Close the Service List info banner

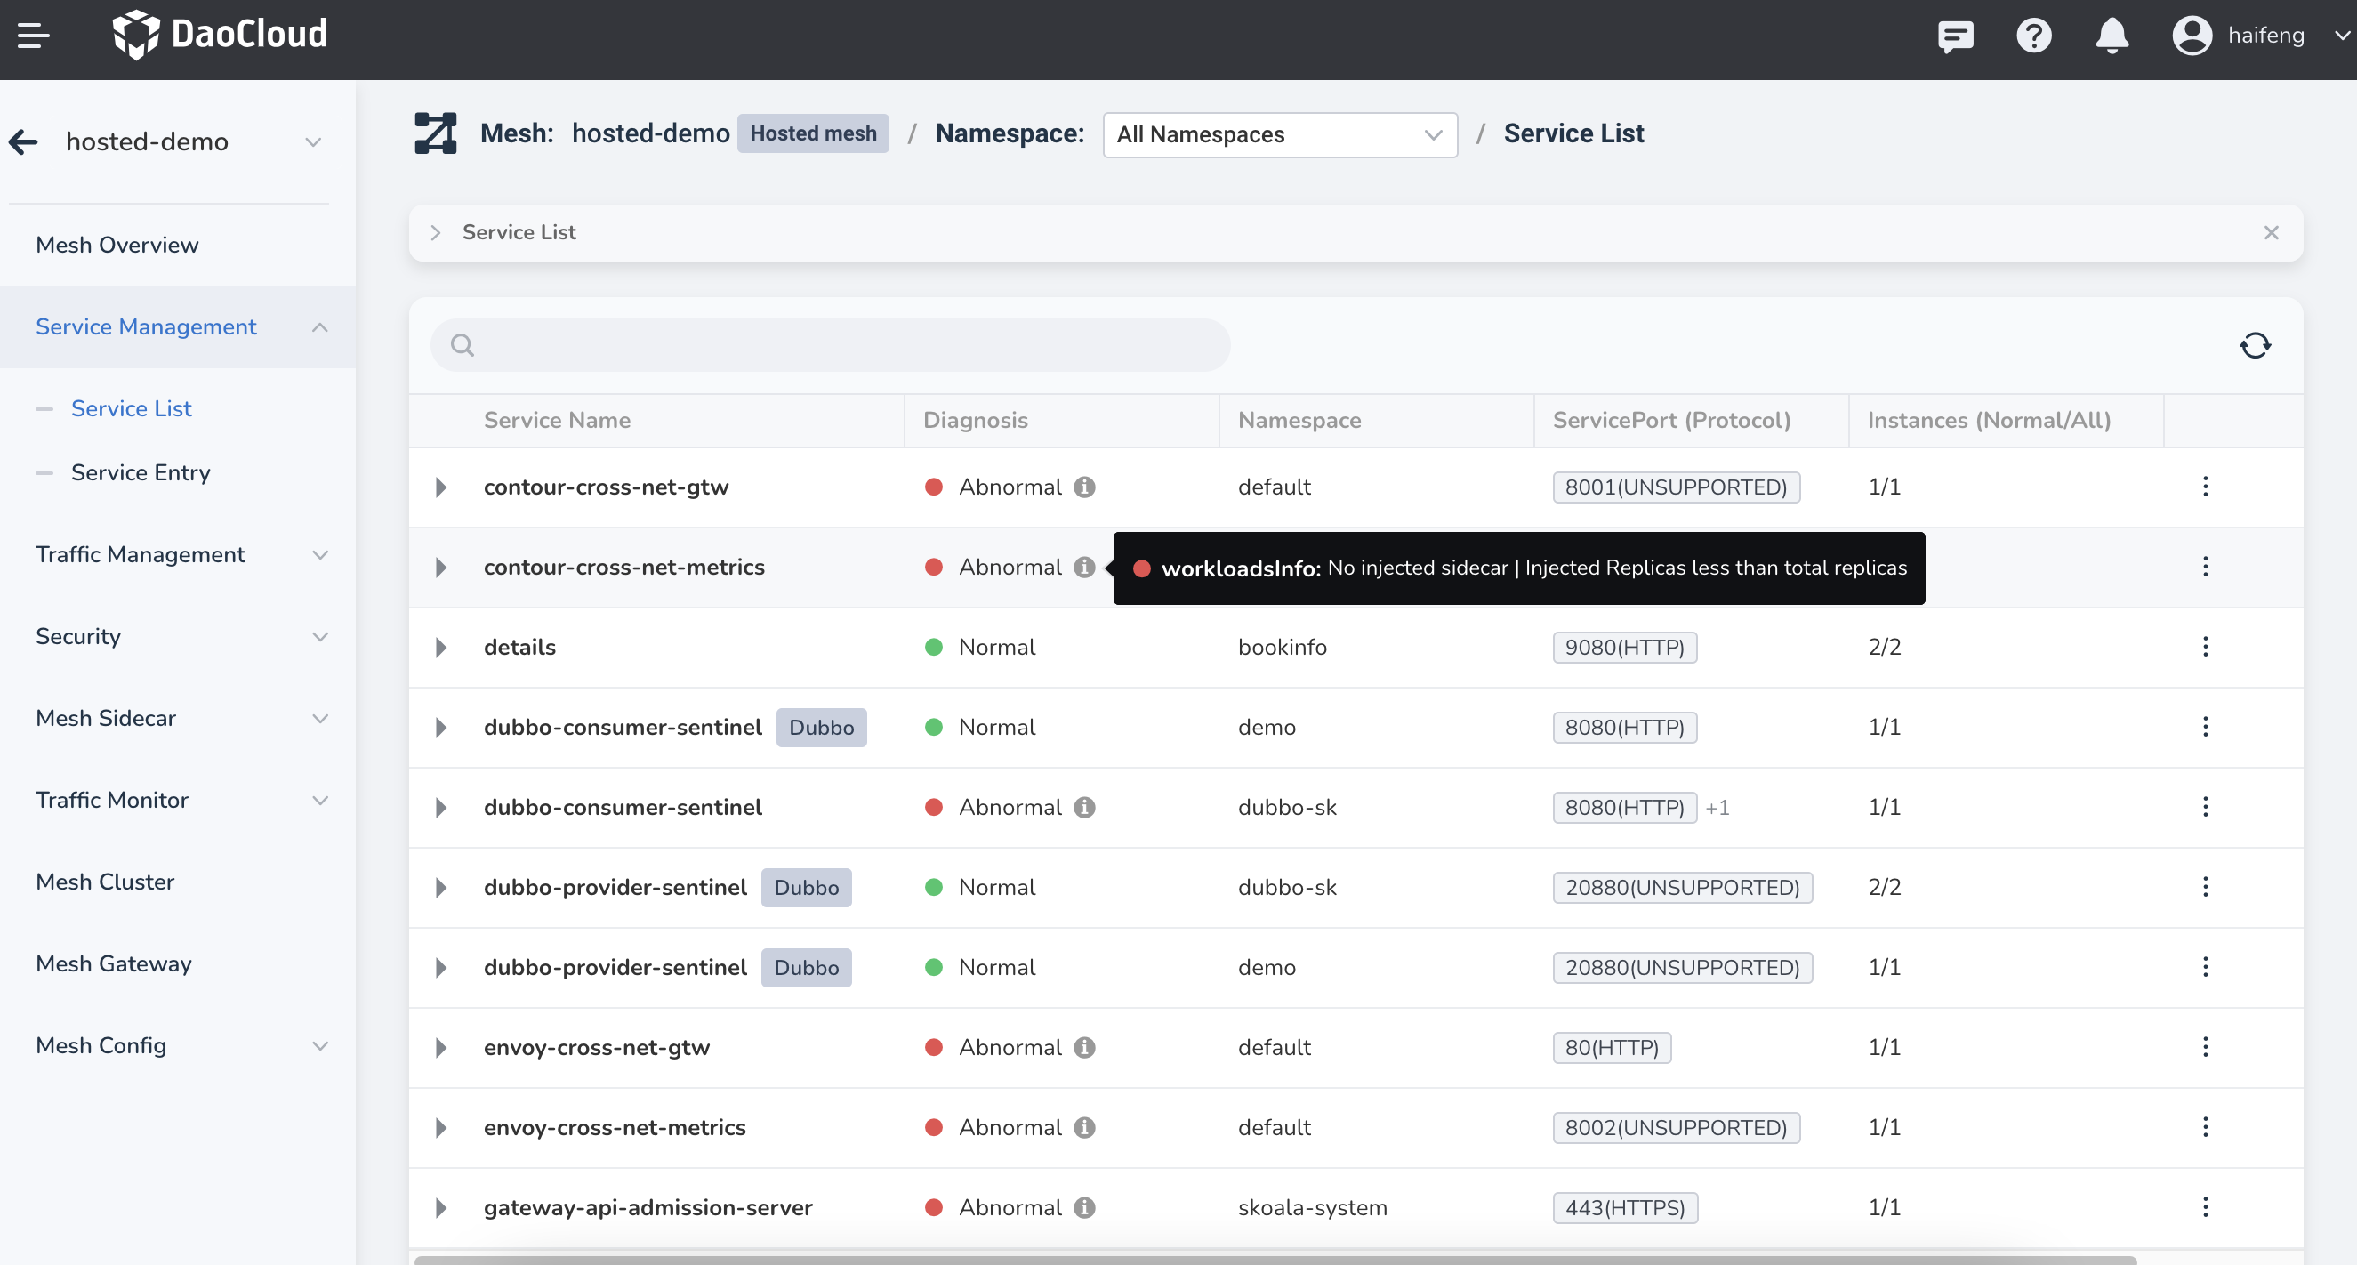tap(2271, 232)
